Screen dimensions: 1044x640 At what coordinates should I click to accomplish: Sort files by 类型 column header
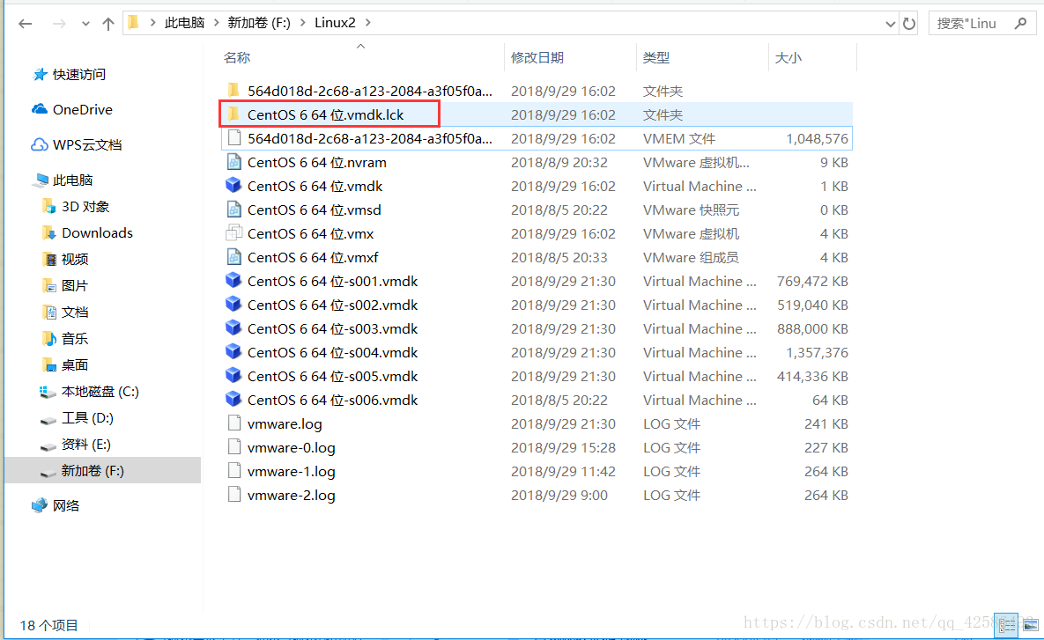pyautogui.click(x=655, y=58)
